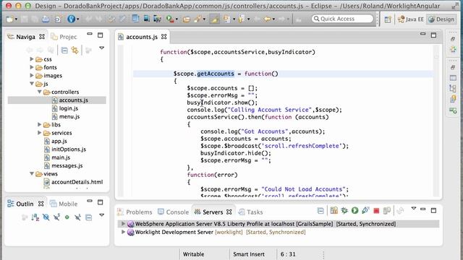Collapse the views folder

click(32, 174)
